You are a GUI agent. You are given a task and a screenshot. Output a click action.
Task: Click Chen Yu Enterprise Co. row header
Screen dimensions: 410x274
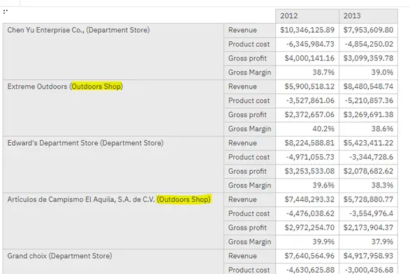pos(113,52)
